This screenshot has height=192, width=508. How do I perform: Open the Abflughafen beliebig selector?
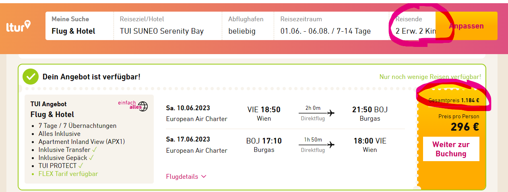[248, 26]
